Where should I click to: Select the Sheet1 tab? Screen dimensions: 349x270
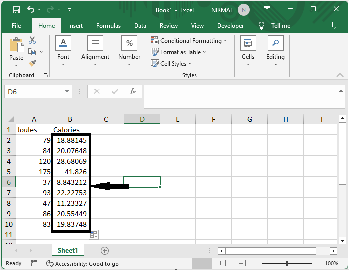coord(68,250)
